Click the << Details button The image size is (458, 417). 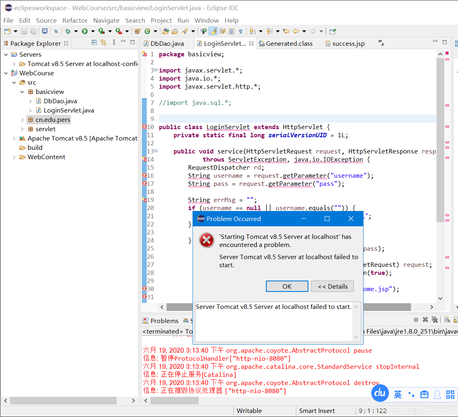332,286
